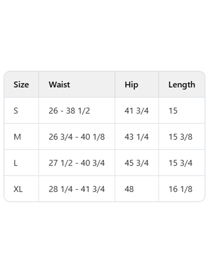Click waist value 27 1/2 - 40 3/4

point(77,163)
